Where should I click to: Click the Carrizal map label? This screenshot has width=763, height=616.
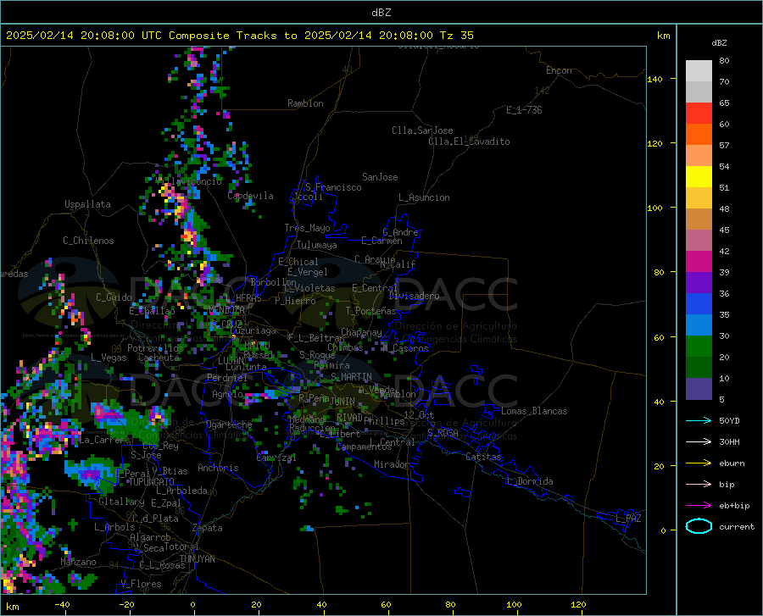tap(276, 458)
